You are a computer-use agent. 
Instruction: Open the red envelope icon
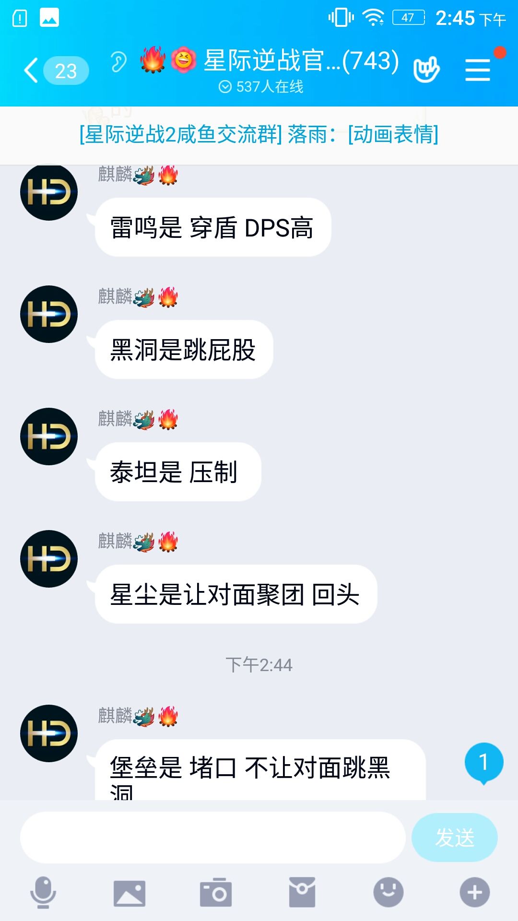(302, 892)
